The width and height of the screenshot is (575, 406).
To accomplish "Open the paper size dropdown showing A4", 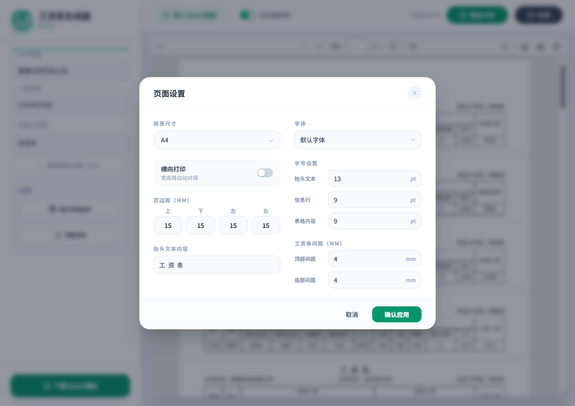I will [x=217, y=140].
